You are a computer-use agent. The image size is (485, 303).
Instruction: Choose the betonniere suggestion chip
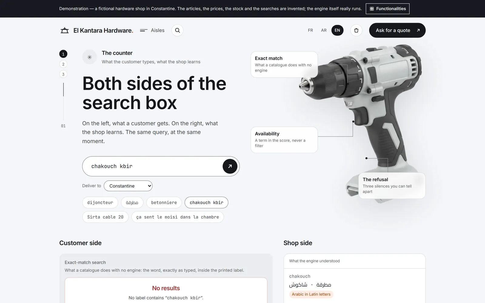(x=164, y=203)
